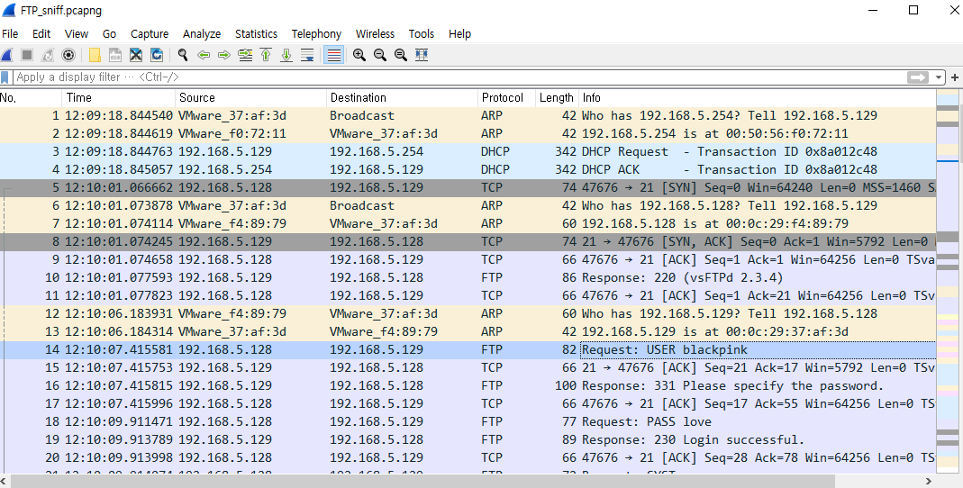This screenshot has height=488, width=963.
Task: Click the horizontal scrollbar thumb
Action: tap(422, 482)
